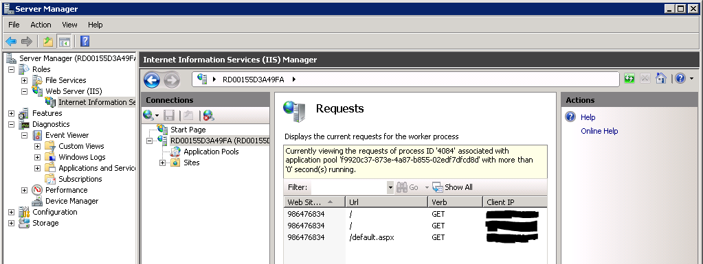Image resolution: width=703 pixels, height=264 pixels.
Task: Select Event Viewer in the tree
Action: coord(67,135)
